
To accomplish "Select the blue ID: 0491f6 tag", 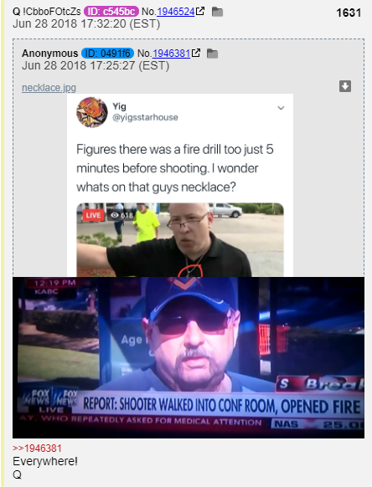I will click(x=107, y=54).
